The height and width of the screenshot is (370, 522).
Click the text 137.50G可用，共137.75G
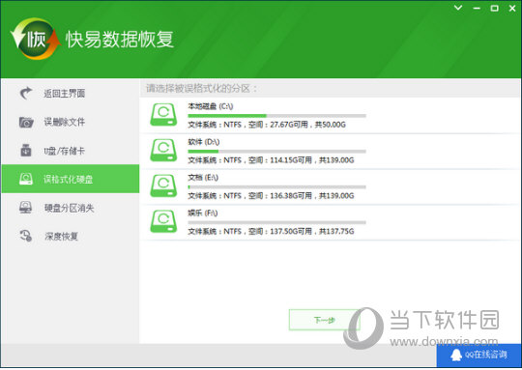[312, 232]
